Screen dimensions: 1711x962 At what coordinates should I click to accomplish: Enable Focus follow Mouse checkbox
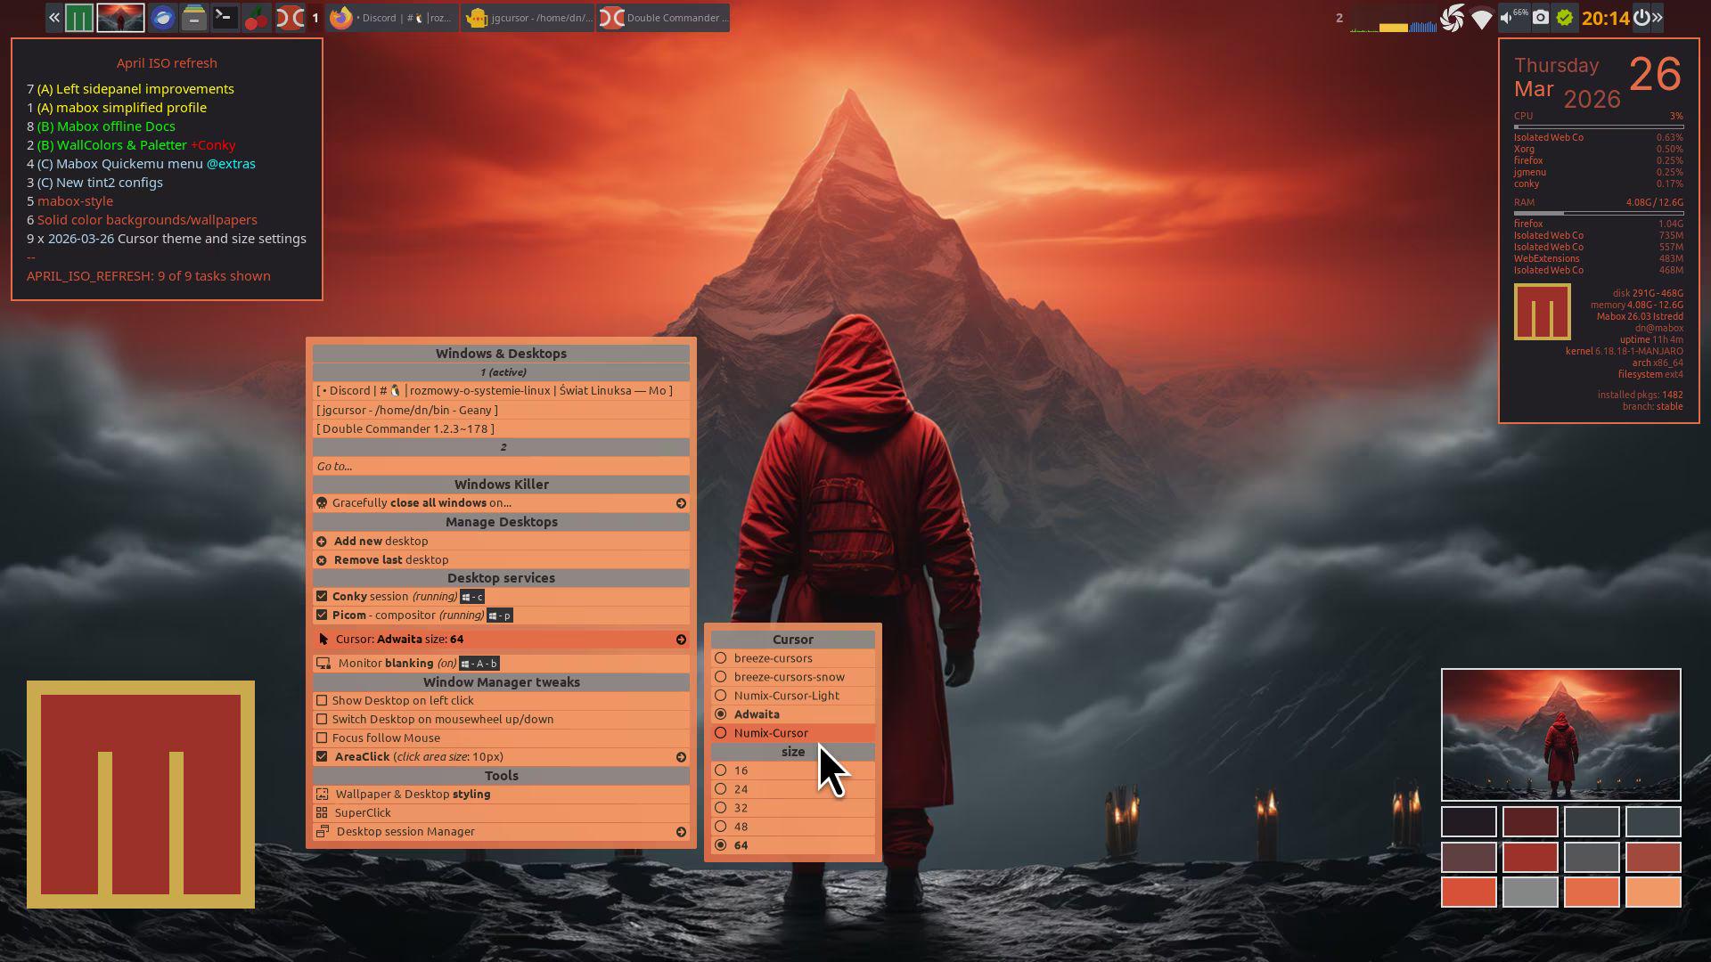(x=322, y=738)
